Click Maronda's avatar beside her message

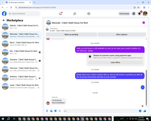tap(48, 103)
